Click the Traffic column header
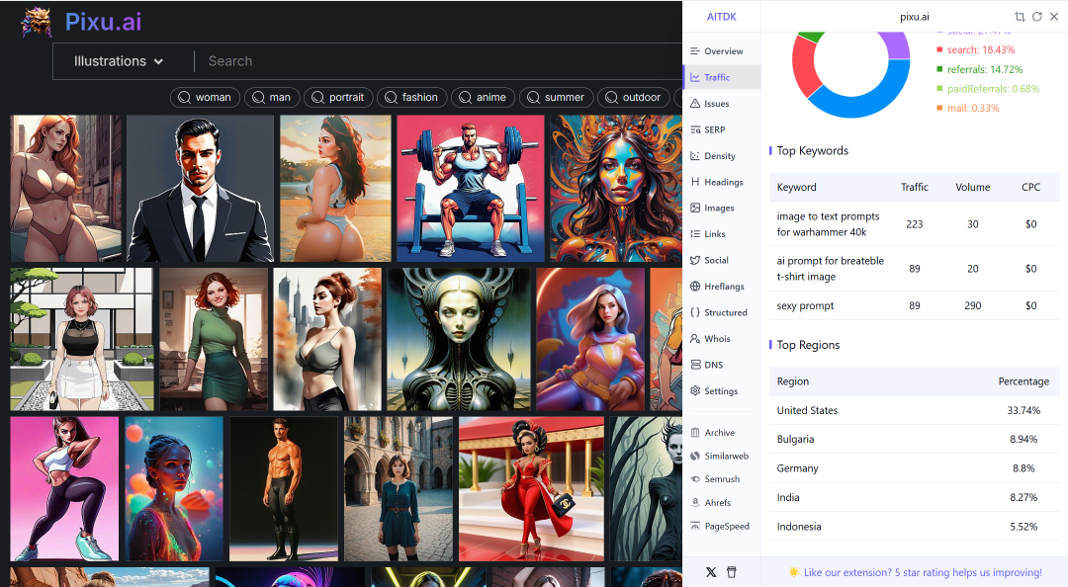The width and height of the screenshot is (1068, 587). [x=914, y=187]
